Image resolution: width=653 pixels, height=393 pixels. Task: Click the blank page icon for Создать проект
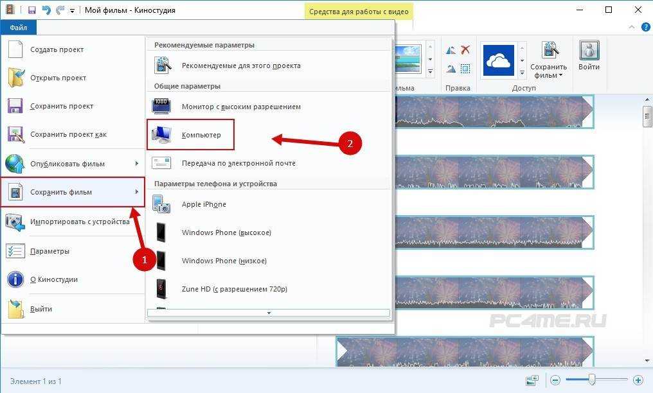[x=15, y=49]
